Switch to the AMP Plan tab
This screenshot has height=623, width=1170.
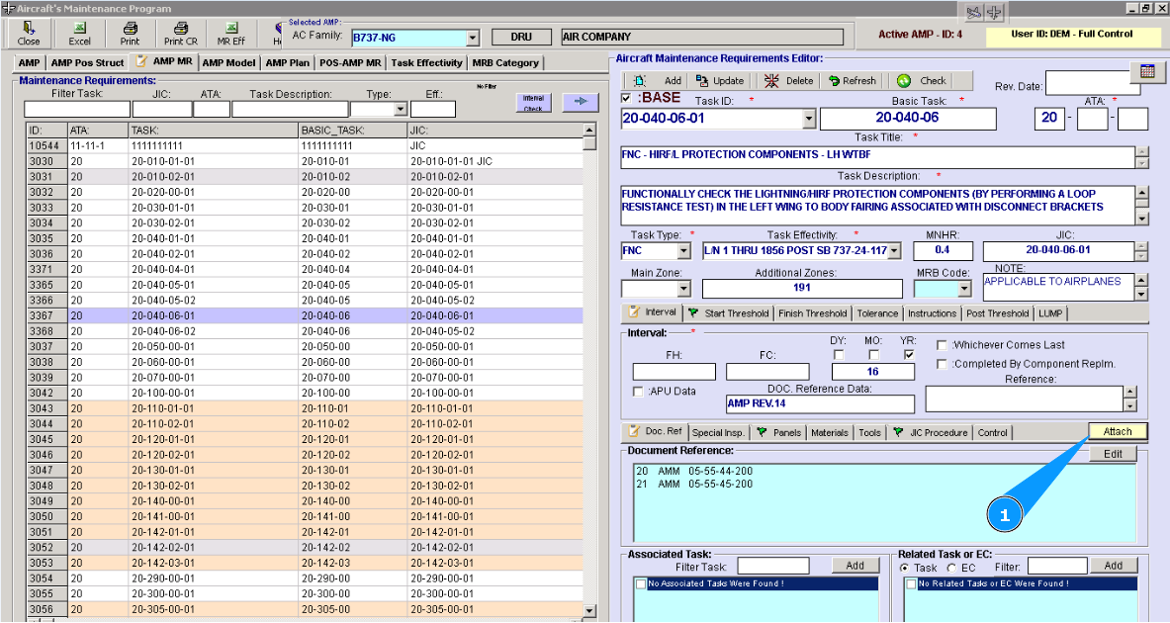pyautogui.click(x=289, y=62)
